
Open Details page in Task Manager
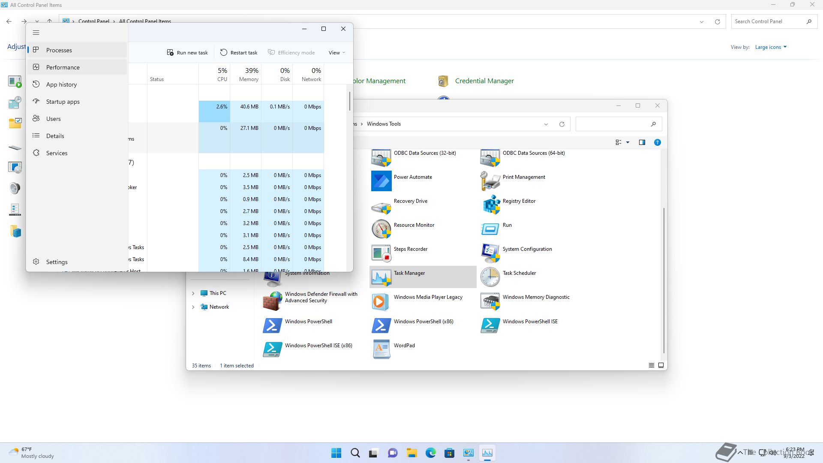78,136
